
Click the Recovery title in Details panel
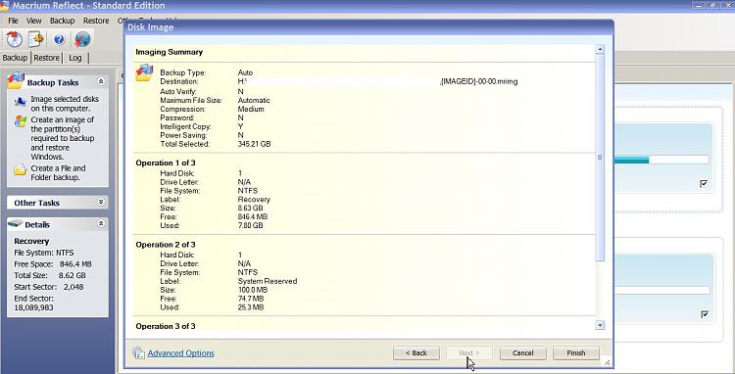31,241
